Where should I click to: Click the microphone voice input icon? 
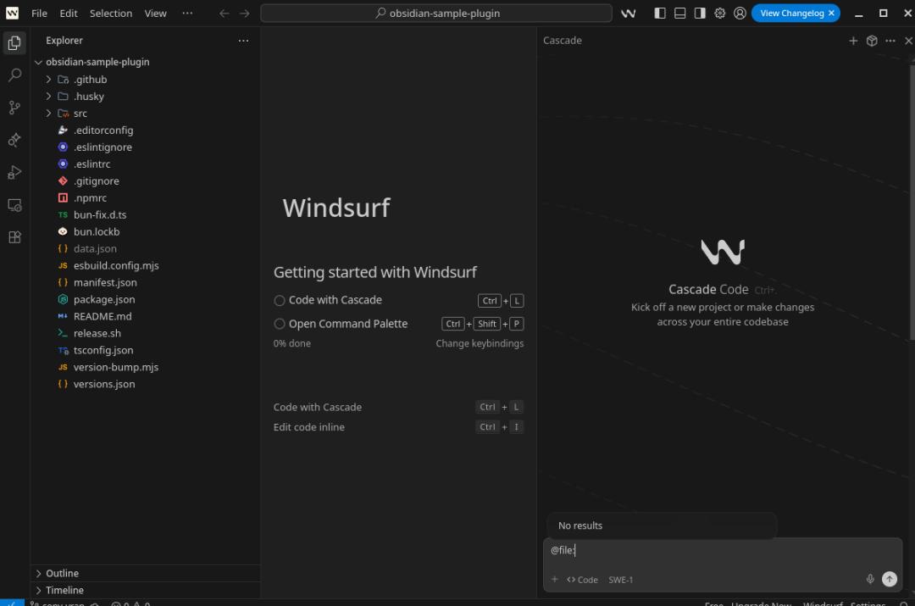tap(870, 579)
